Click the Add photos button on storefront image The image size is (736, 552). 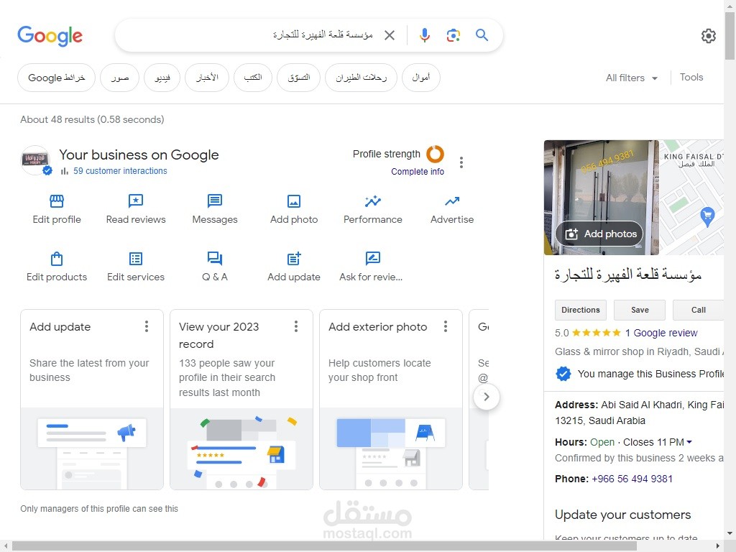[x=599, y=234]
